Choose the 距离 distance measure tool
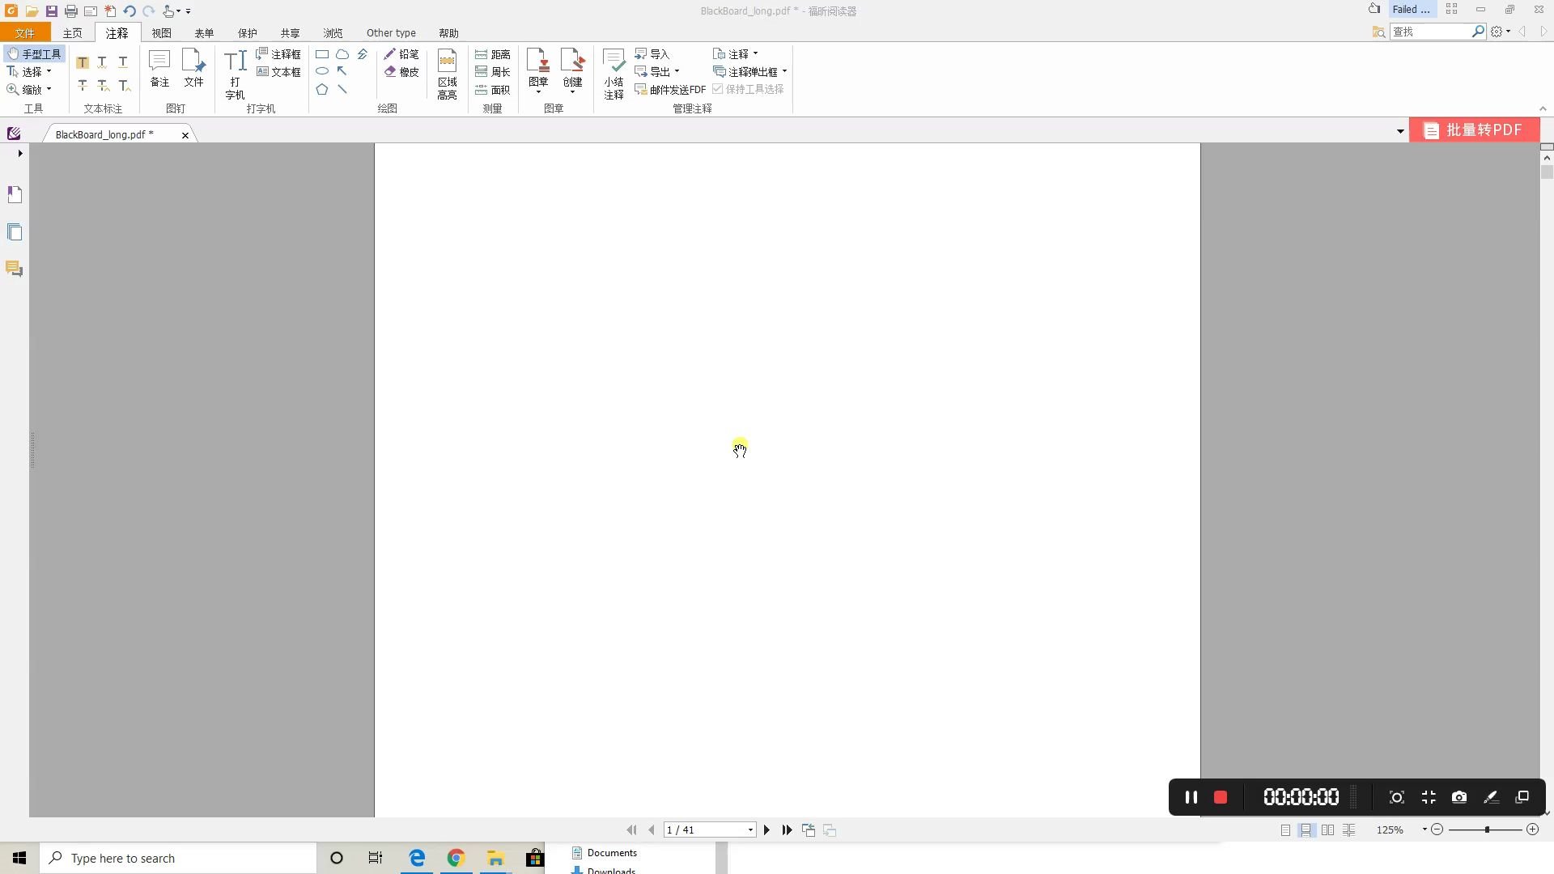This screenshot has height=874, width=1554. point(492,54)
